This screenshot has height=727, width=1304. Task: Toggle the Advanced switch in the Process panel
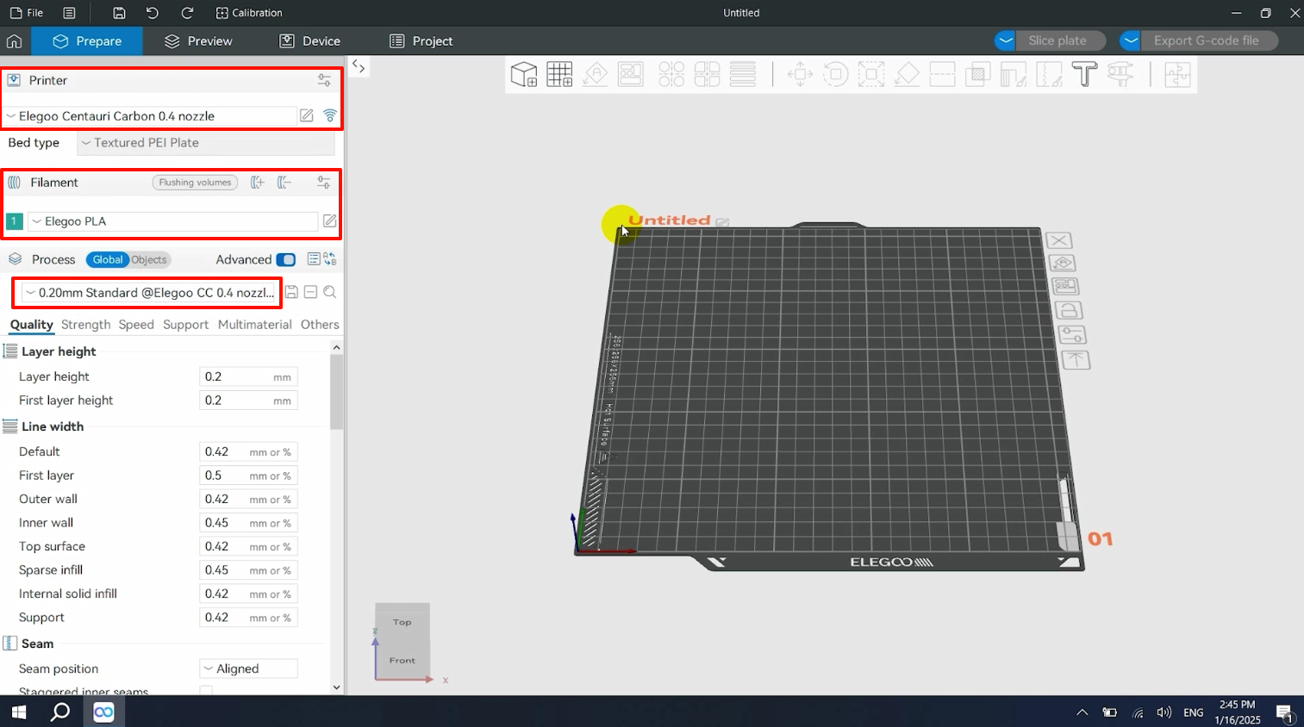[x=285, y=259]
